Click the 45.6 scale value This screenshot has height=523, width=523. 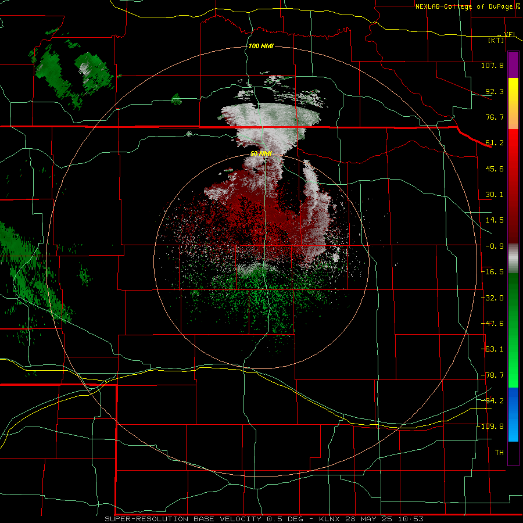pos(495,169)
